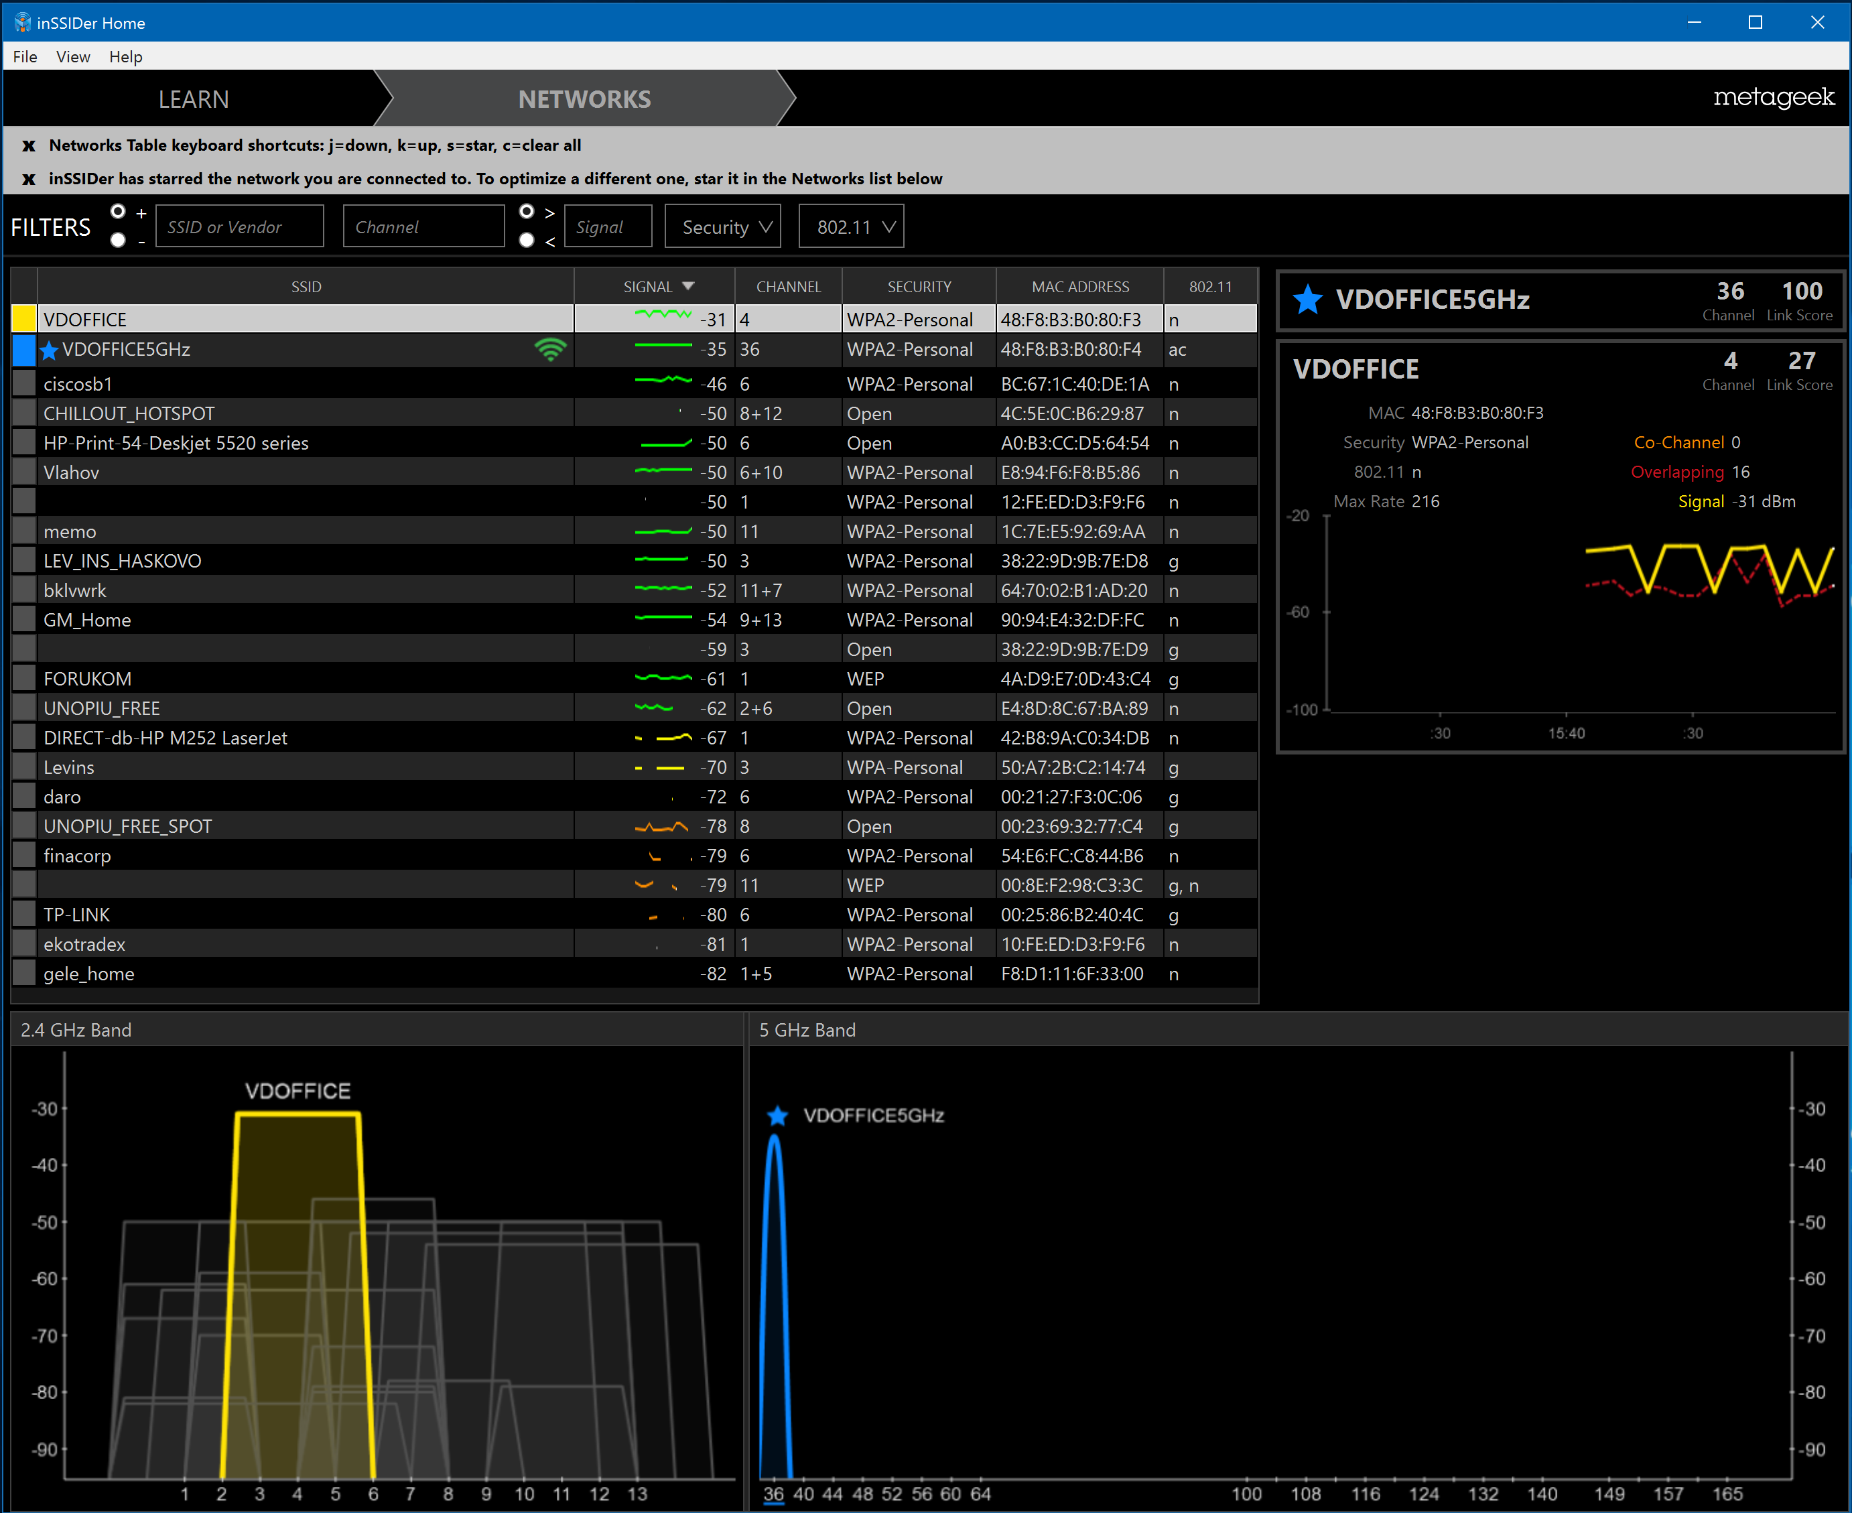Open the View menu
The height and width of the screenshot is (1513, 1852).
pos(73,57)
